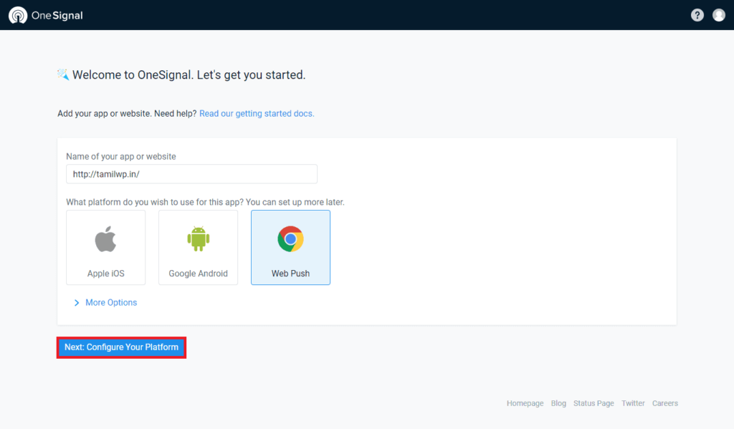
Task: Click the app or website name field
Action: (191, 174)
